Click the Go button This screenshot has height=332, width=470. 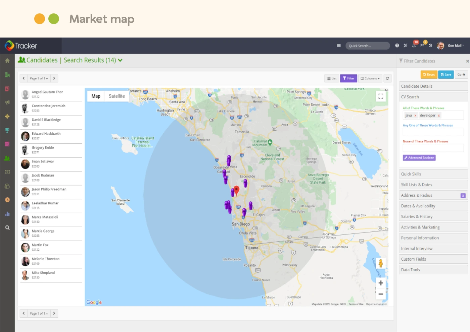pyautogui.click(x=461, y=75)
